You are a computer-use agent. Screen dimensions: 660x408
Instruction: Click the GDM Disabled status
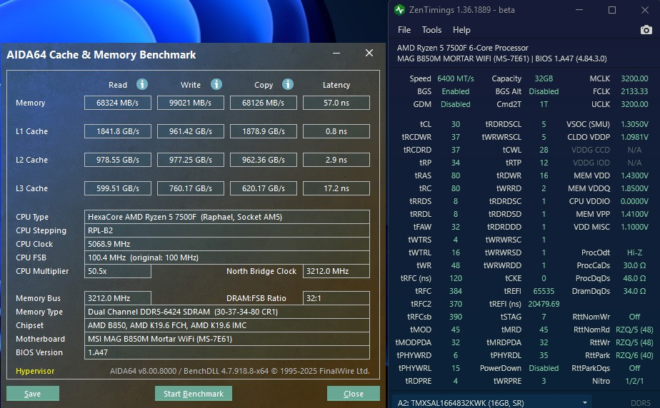point(456,104)
